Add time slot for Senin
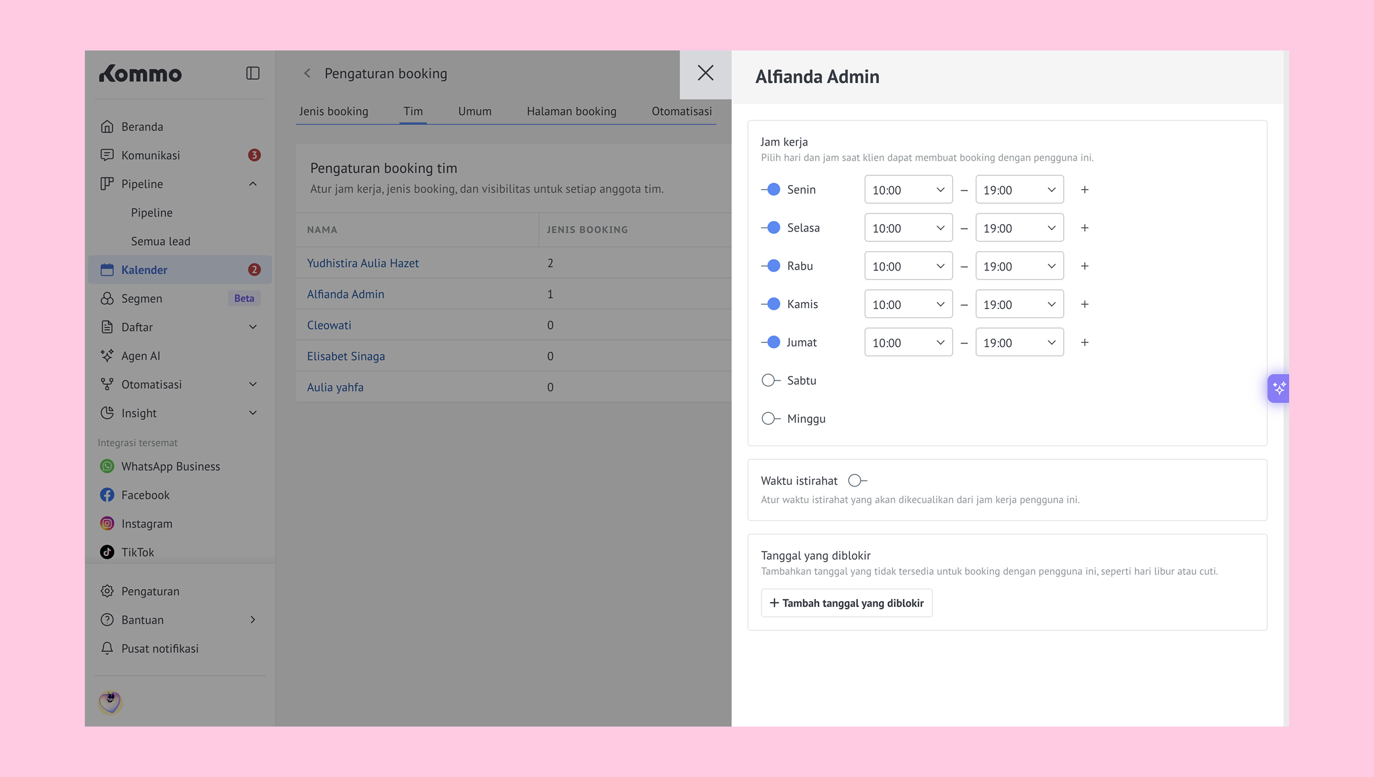1374x777 pixels. click(x=1085, y=190)
